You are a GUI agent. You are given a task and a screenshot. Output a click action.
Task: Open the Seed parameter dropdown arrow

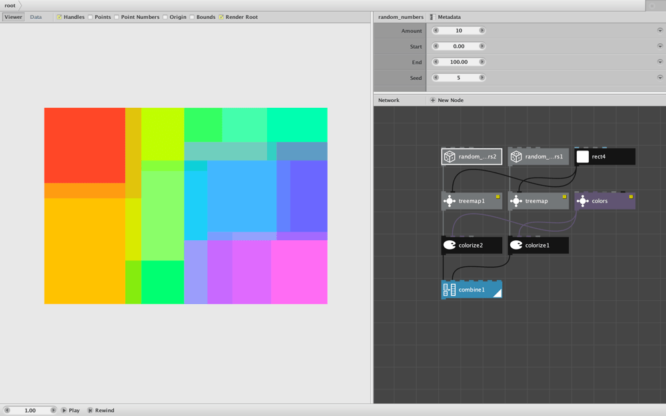659,78
